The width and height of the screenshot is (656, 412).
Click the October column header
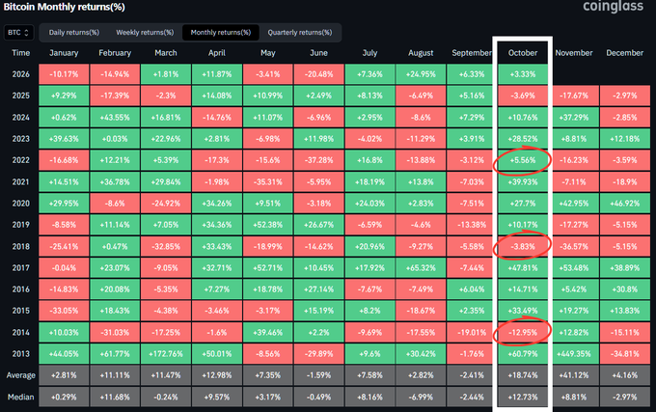pos(523,53)
